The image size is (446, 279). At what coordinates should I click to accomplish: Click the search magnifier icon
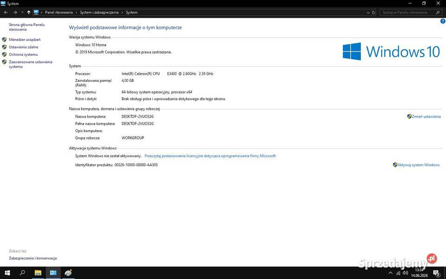click(x=438, y=13)
